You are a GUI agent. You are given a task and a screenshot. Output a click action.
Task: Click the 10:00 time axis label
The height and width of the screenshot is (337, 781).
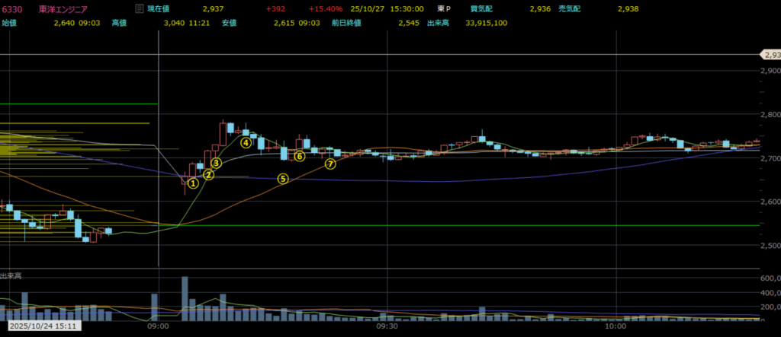pyautogui.click(x=615, y=326)
